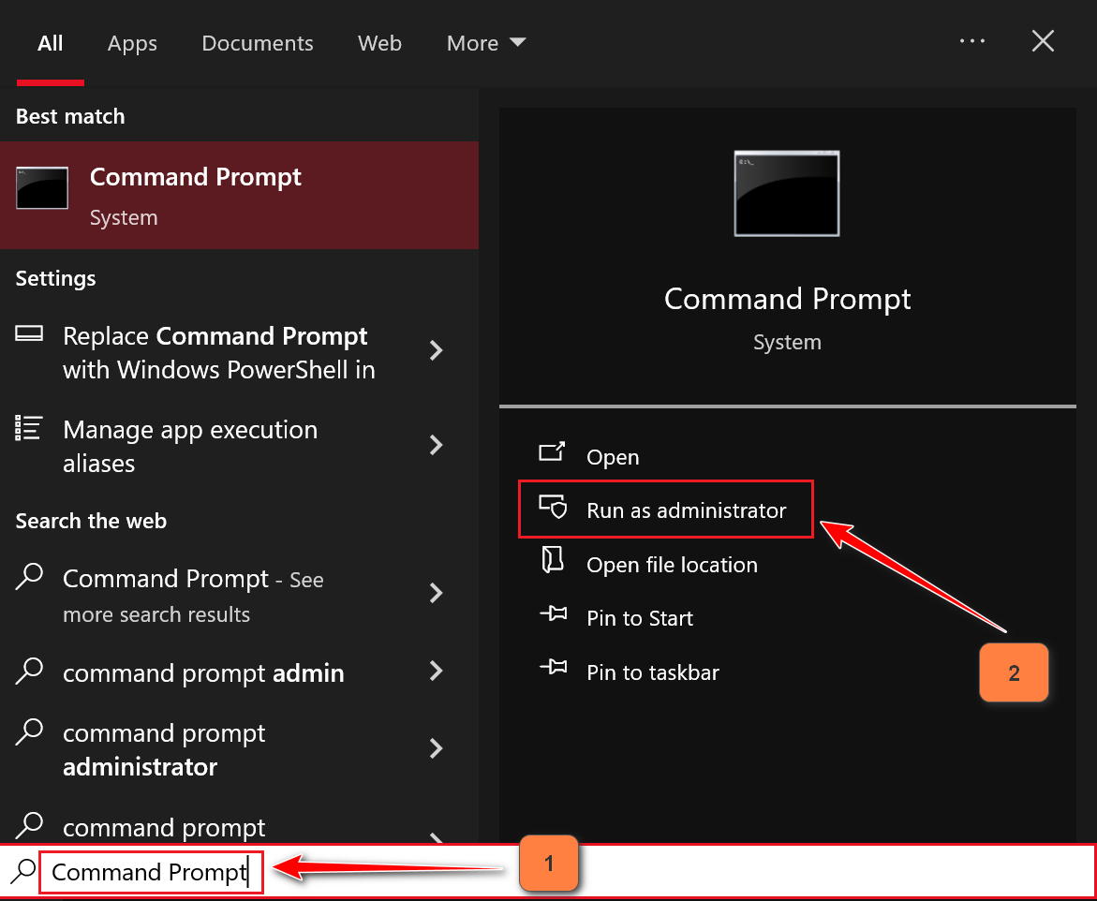The width and height of the screenshot is (1097, 901).
Task: Expand the Replace Command Prompt setting chevron
Action: (436, 351)
